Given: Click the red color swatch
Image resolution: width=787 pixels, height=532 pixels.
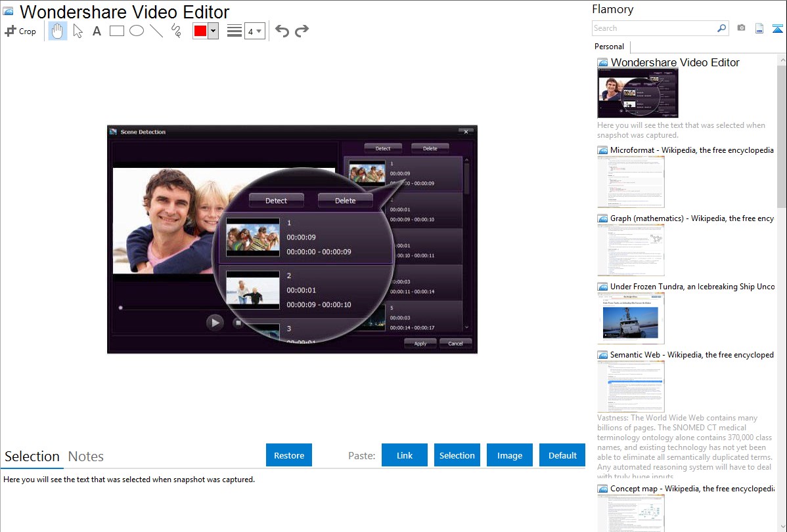Looking at the screenshot, I should click(200, 31).
